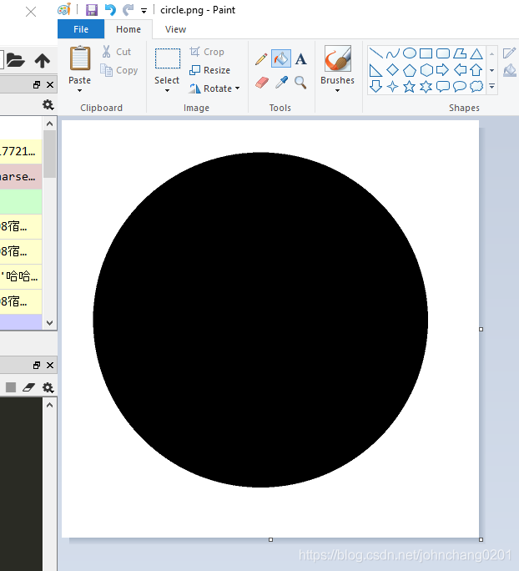Click the shape Fill bucket icon

510,70
